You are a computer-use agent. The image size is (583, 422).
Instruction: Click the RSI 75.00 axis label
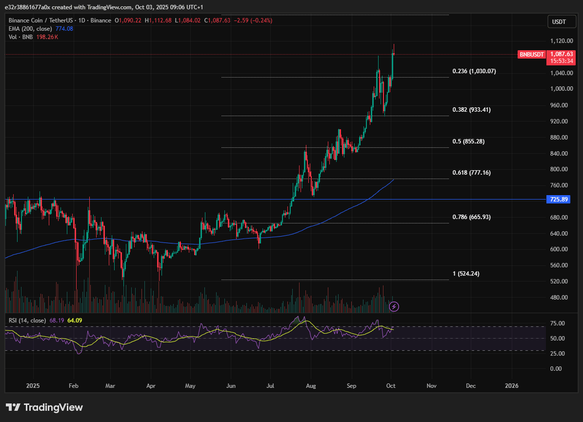pos(557,323)
